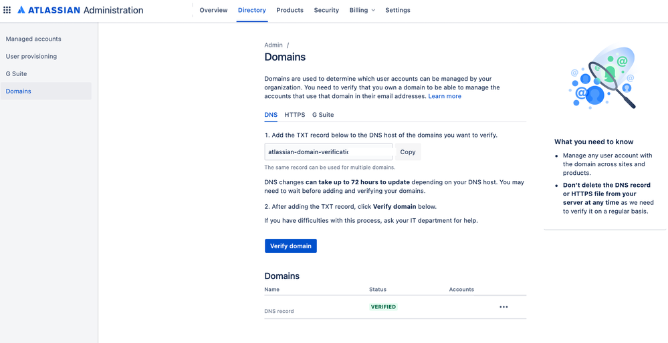Click the Admin breadcrumb link
The width and height of the screenshot is (668, 343).
tap(273, 45)
